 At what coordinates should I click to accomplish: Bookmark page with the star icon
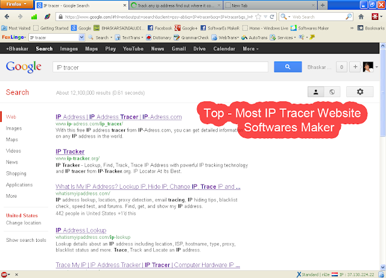point(258,17)
